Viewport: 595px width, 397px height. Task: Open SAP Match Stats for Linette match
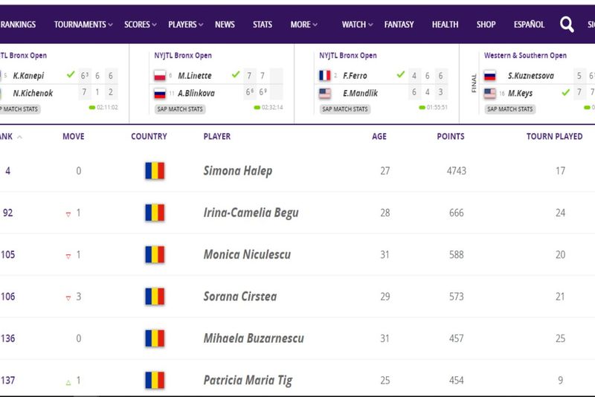pyautogui.click(x=179, y=109)
